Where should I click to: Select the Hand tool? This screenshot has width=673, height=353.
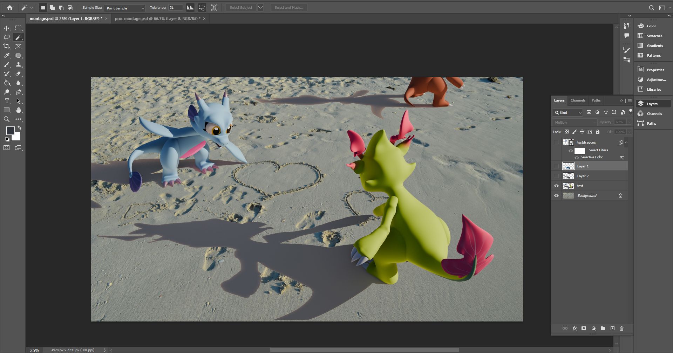coord(18,110)
